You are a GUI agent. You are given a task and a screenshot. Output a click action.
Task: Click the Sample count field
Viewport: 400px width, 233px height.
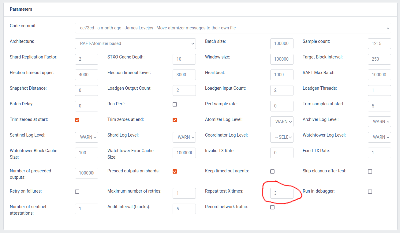click(x=379, y=43)
